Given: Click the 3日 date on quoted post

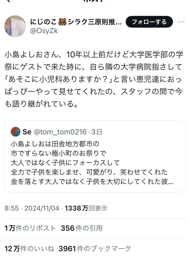Looking at the screenshot, I should click(97, 132).
